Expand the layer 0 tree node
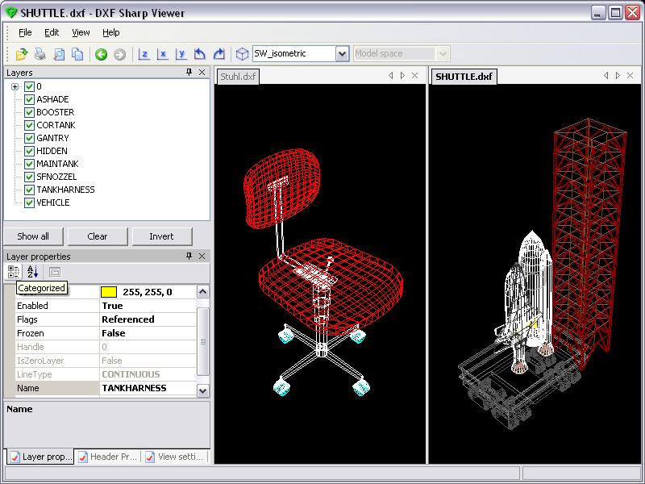645x484 pixels. pos(15,86)
